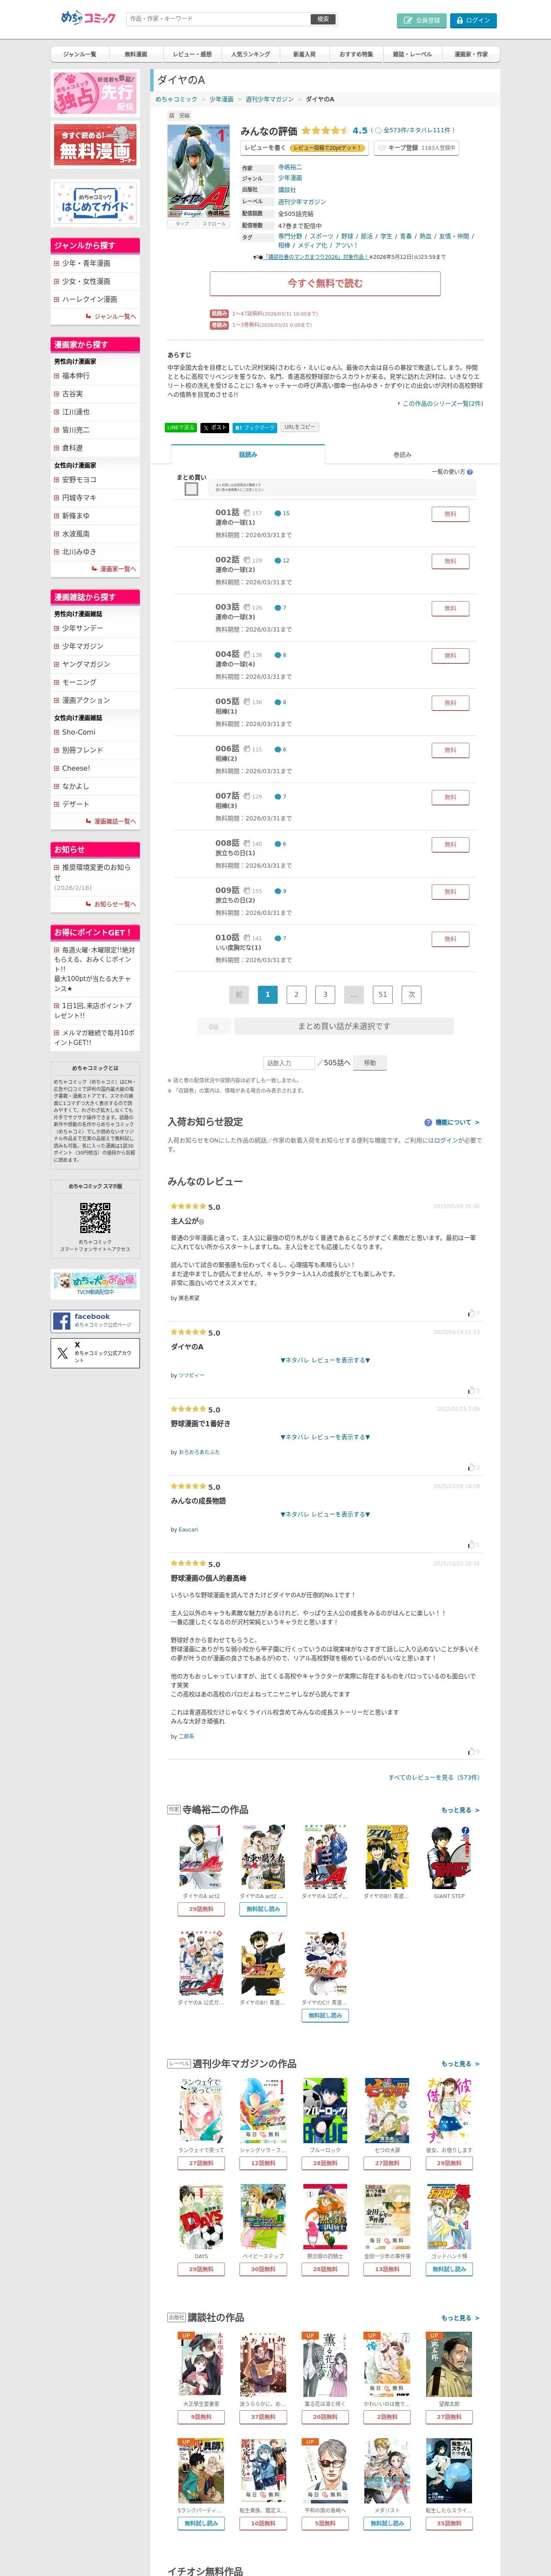551x2576 pixels.
Task: Open 人気ランキング nav menu
Action: point(250,54)
